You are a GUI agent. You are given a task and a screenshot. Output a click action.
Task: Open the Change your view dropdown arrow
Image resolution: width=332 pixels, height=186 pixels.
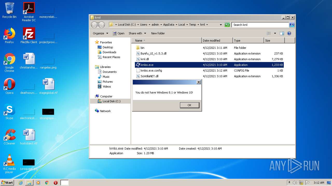tap(275, 33)
